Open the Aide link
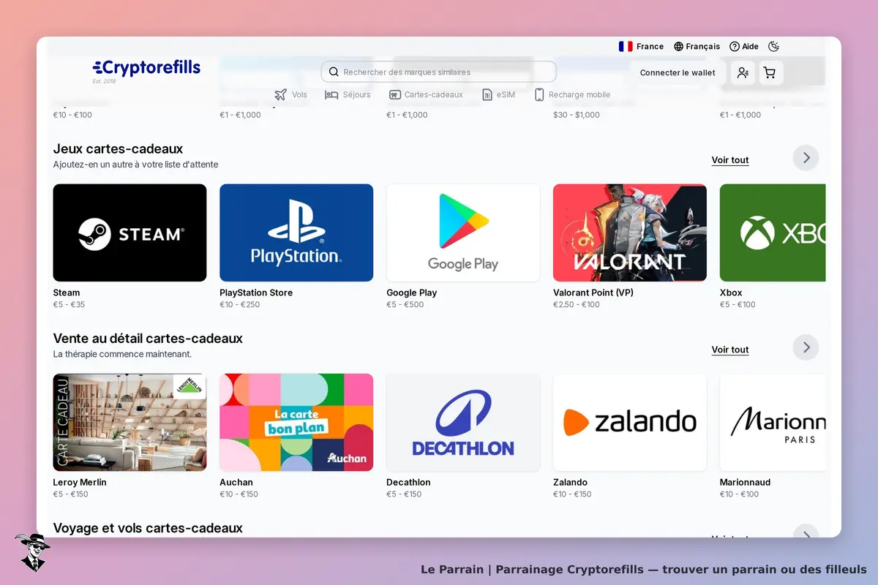Screen dimensions: 878x585 point(744,46)
